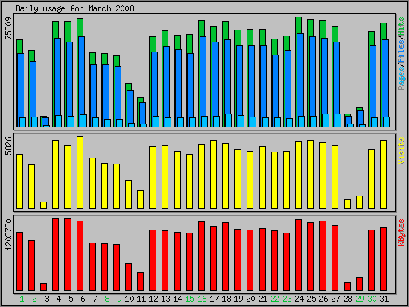Select the red KBytes bar for day 10
This screenshot has height=307, width=409.
click(128, 277)
